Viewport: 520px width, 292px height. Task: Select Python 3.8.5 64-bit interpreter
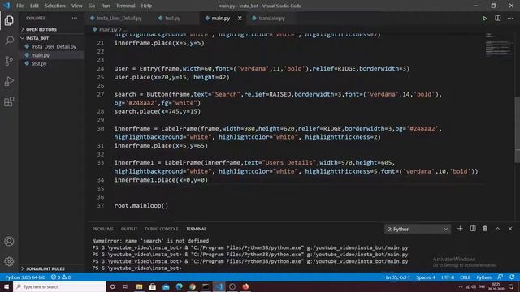(25, 277)
